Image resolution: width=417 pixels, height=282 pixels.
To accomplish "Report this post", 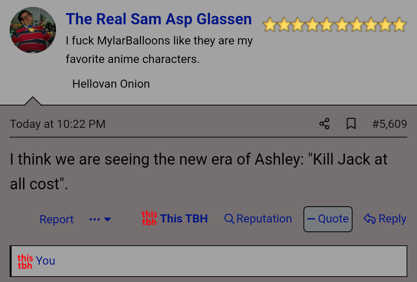I will [56, 219].
